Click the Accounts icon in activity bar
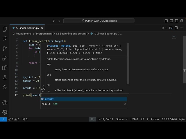 pos(5,103)
